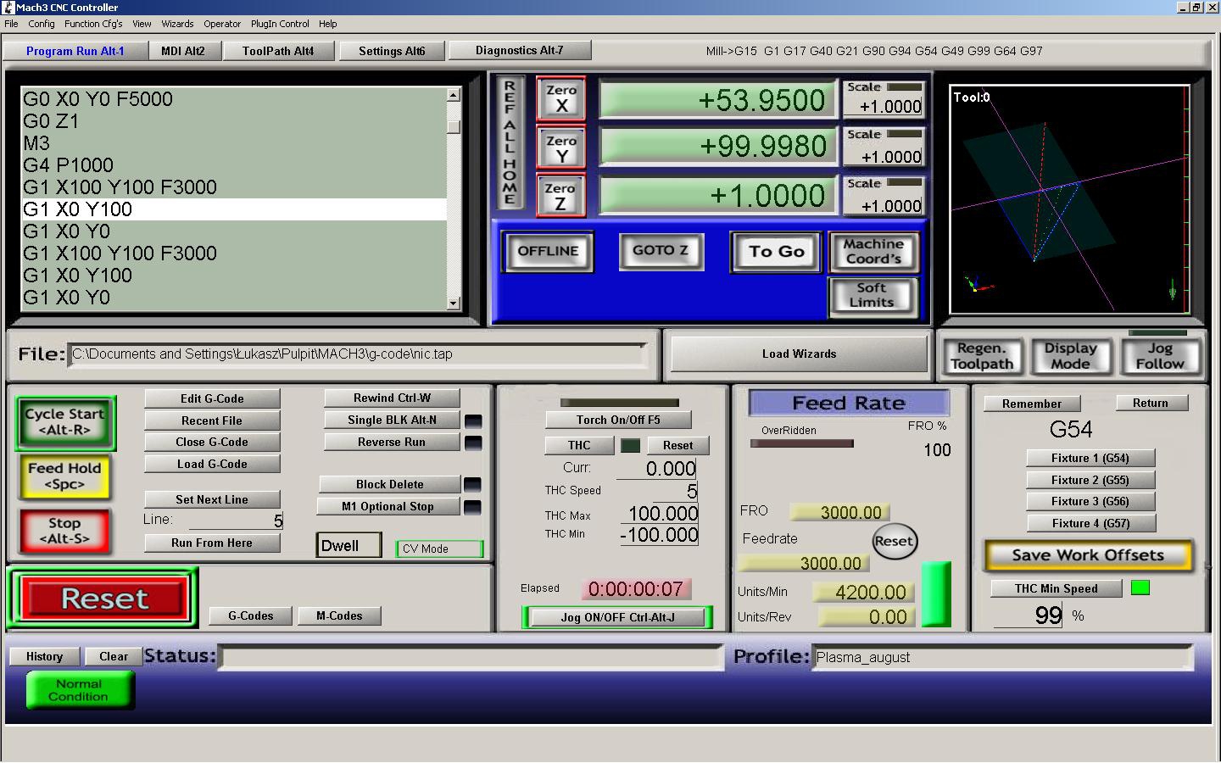Click the G-Codes reference button
The height and width of the screenshot is (763, 1221).
coord(251,615)
